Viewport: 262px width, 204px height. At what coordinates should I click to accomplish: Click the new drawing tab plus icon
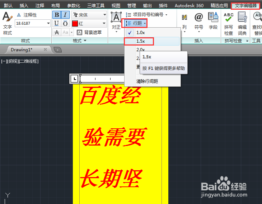click(58, 50)
